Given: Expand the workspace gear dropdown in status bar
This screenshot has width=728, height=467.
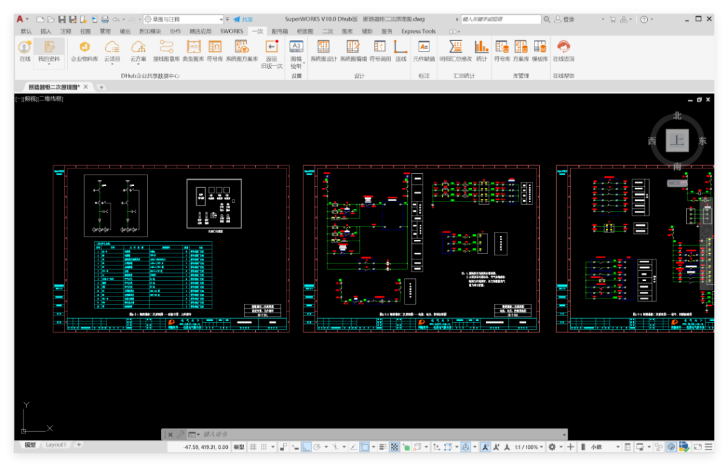Looking at the screenshot, I should point(561,447).
